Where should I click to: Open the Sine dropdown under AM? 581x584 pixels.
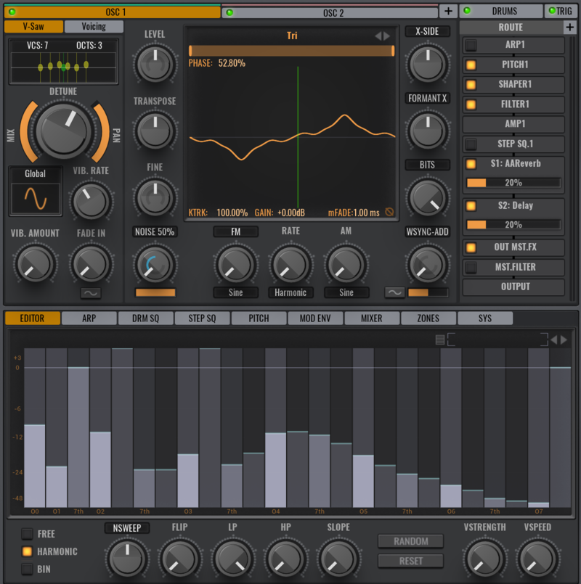coord(346,293)
